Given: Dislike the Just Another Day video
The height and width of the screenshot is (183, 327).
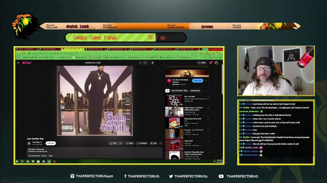Looking at the screenshot, I should (121, 143).
